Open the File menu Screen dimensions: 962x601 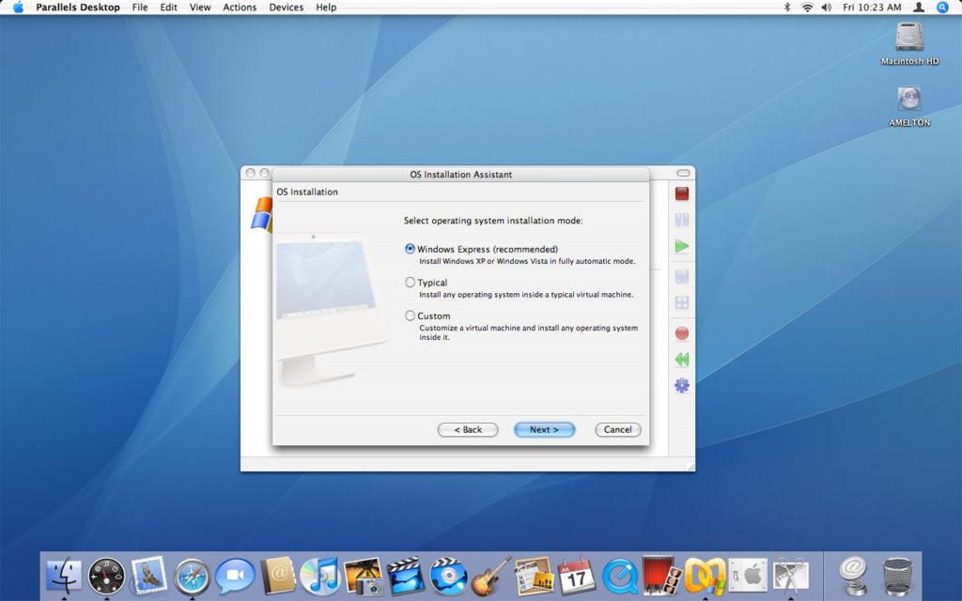[140, 8]
